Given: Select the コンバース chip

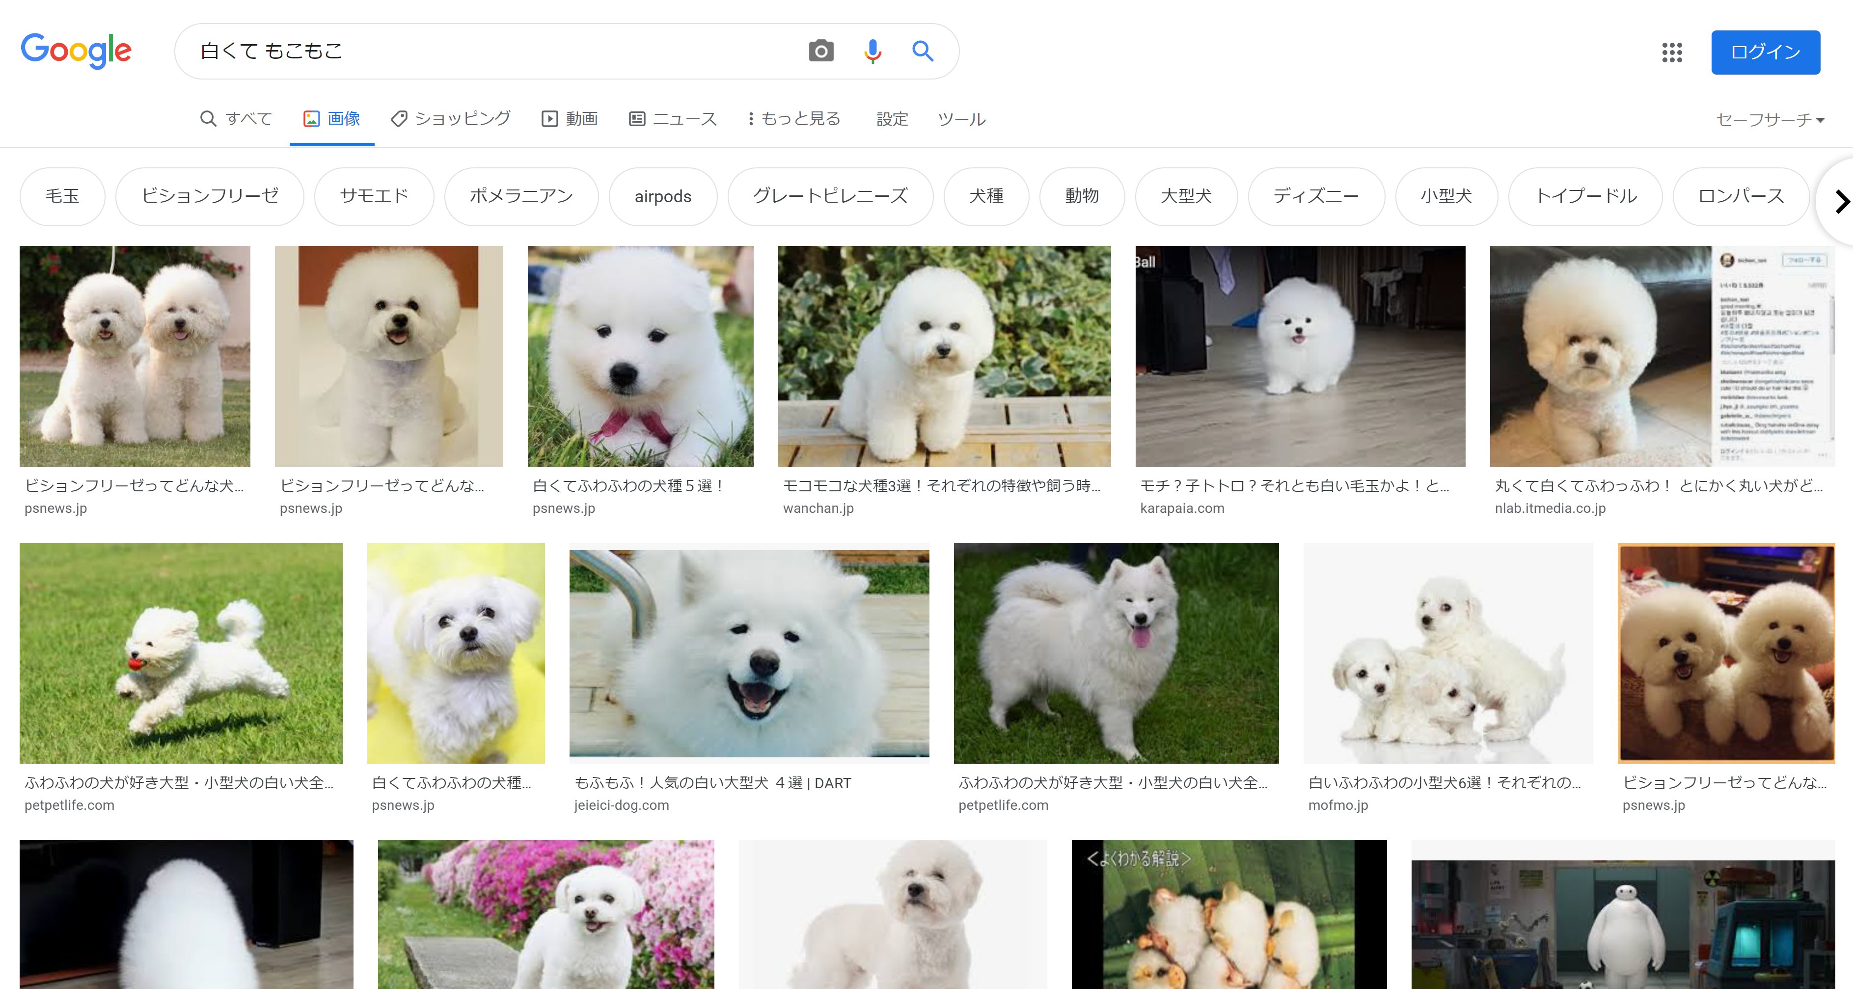Looking at the screenshot, I should pos(1741,196).
